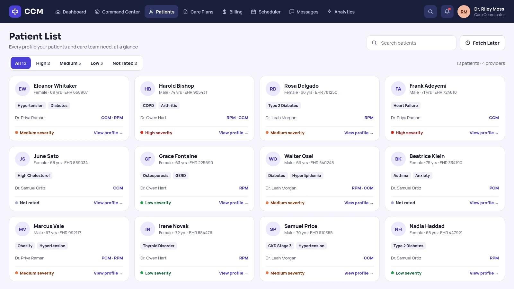Click the Search patients field
The height and width of the screenshot is (289, 514).
(412, 43)
